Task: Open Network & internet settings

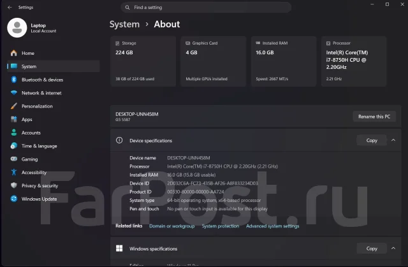Action: 54,93
